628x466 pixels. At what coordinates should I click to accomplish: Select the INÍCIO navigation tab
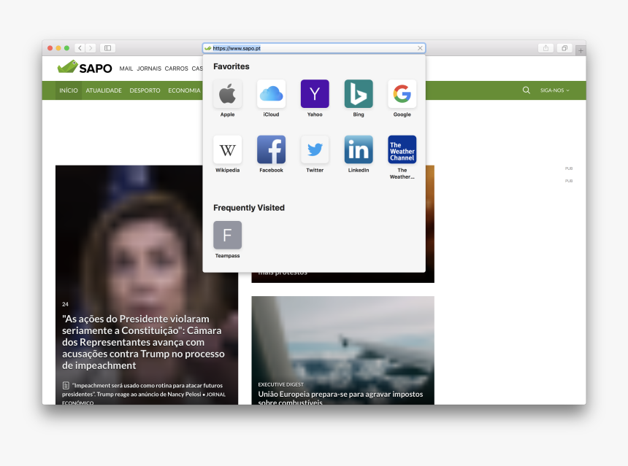point(69,90)
